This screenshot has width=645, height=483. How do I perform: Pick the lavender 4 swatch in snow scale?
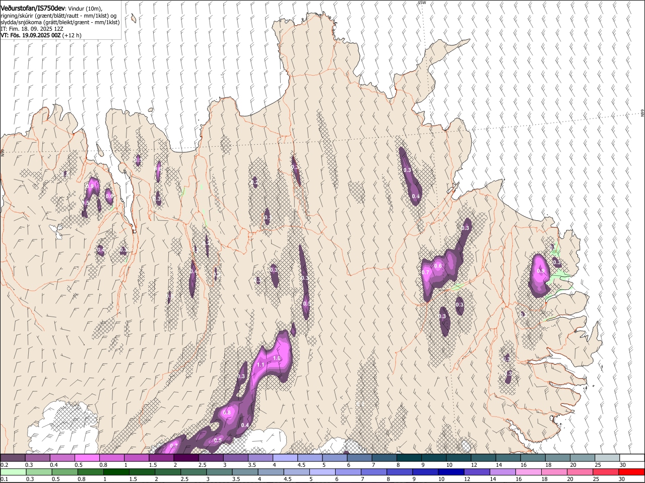pos(285,457)
